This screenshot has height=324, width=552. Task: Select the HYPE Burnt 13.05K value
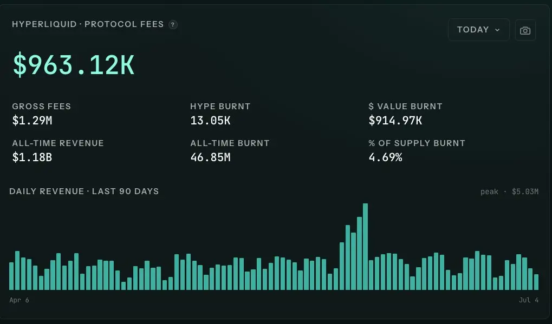click(210, 121)
